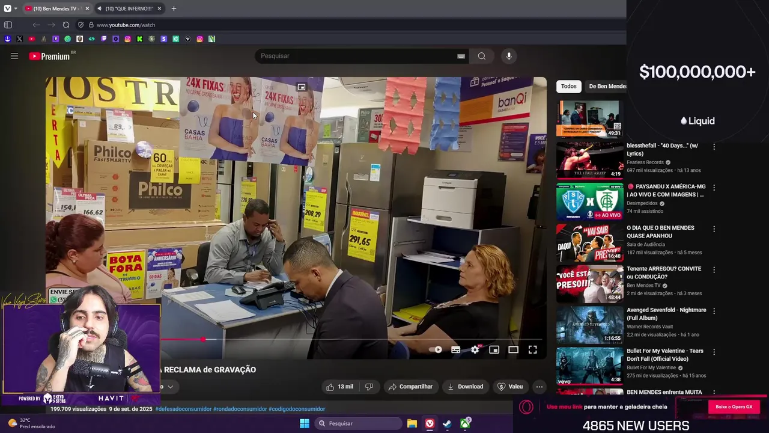Open the #codigodoconsumidor hashtag
The height and width of the screenshot is (433, 769).
[x=297, y=409]
